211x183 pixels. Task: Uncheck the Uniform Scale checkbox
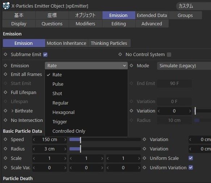click(x=191, y=158)
